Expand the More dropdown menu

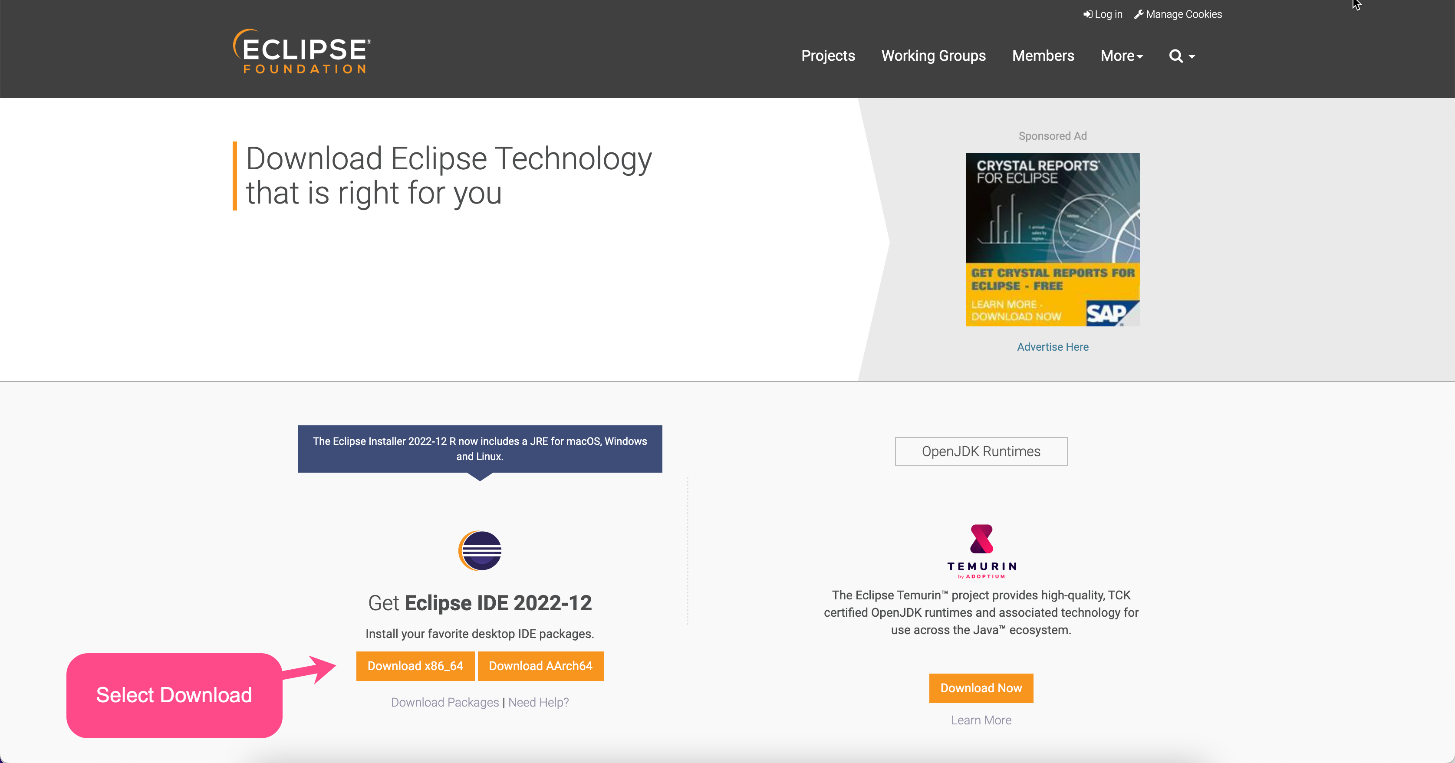(x=1121, y=56)
